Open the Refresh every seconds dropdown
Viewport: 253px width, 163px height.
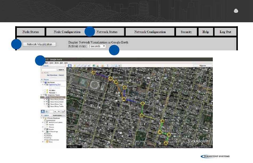(x=97, y=46)
